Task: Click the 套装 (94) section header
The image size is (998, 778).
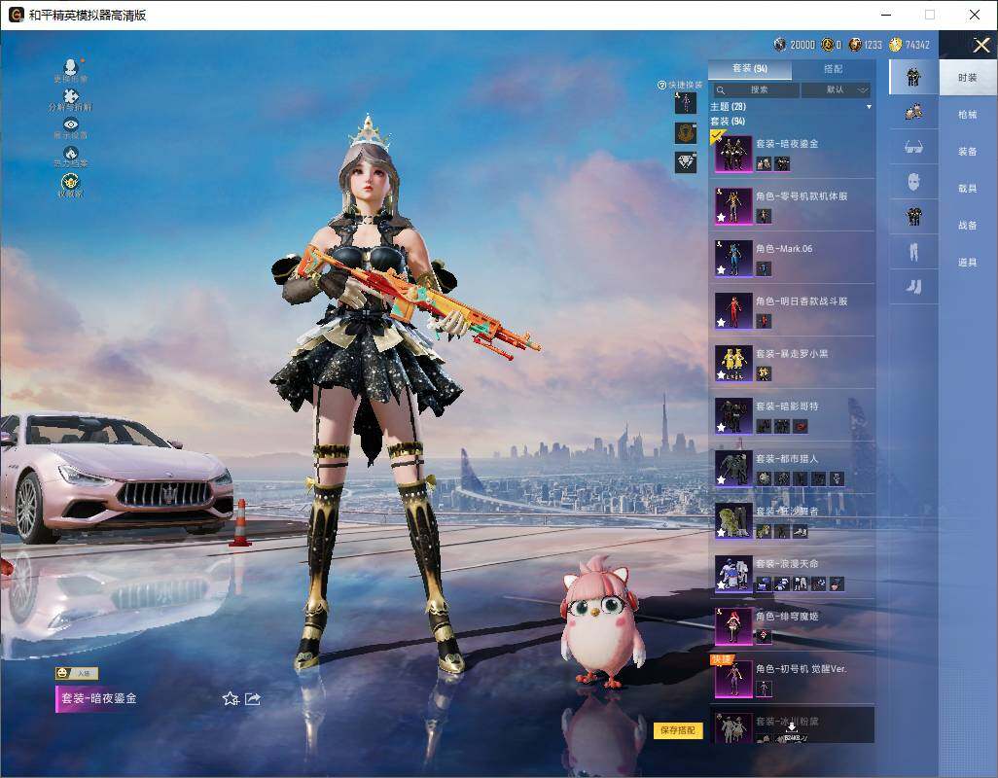Action: (x=728, y=121)
